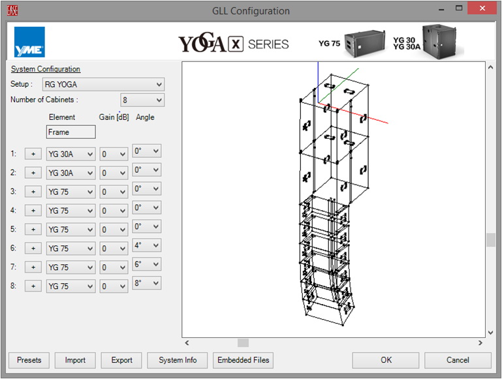
Task: Open the element dropdown for cabinet 3
Action: tap(71, 192)
